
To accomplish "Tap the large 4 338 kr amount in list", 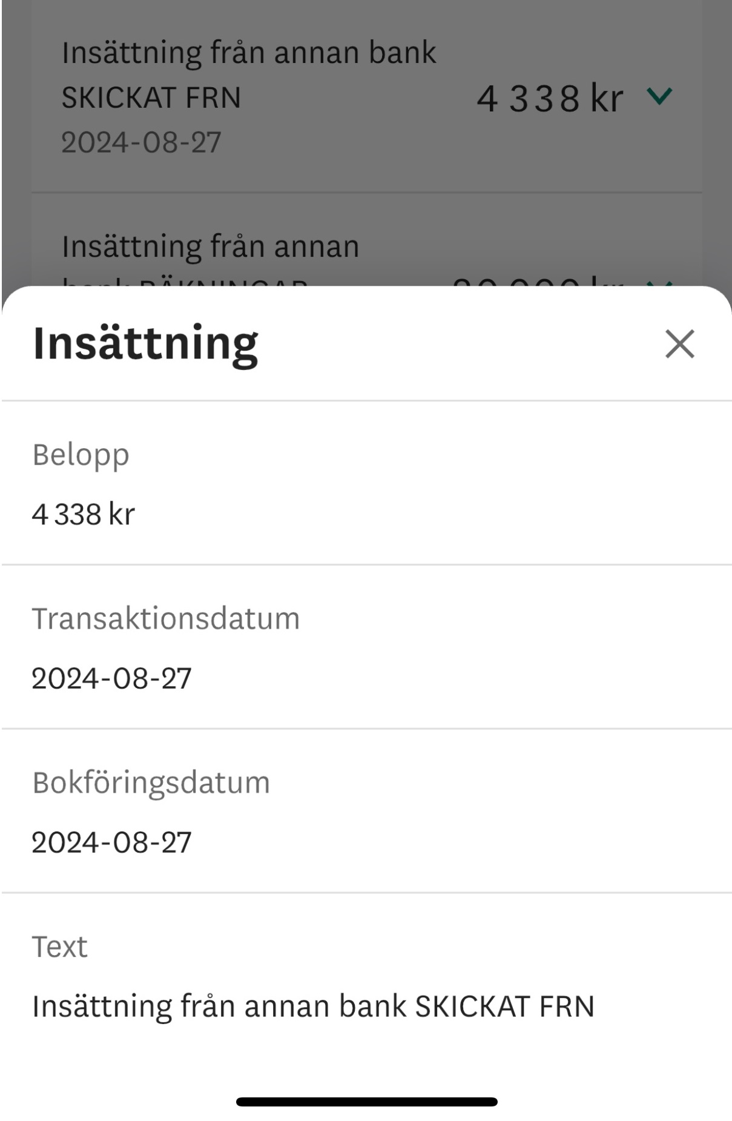I will 549,98.
